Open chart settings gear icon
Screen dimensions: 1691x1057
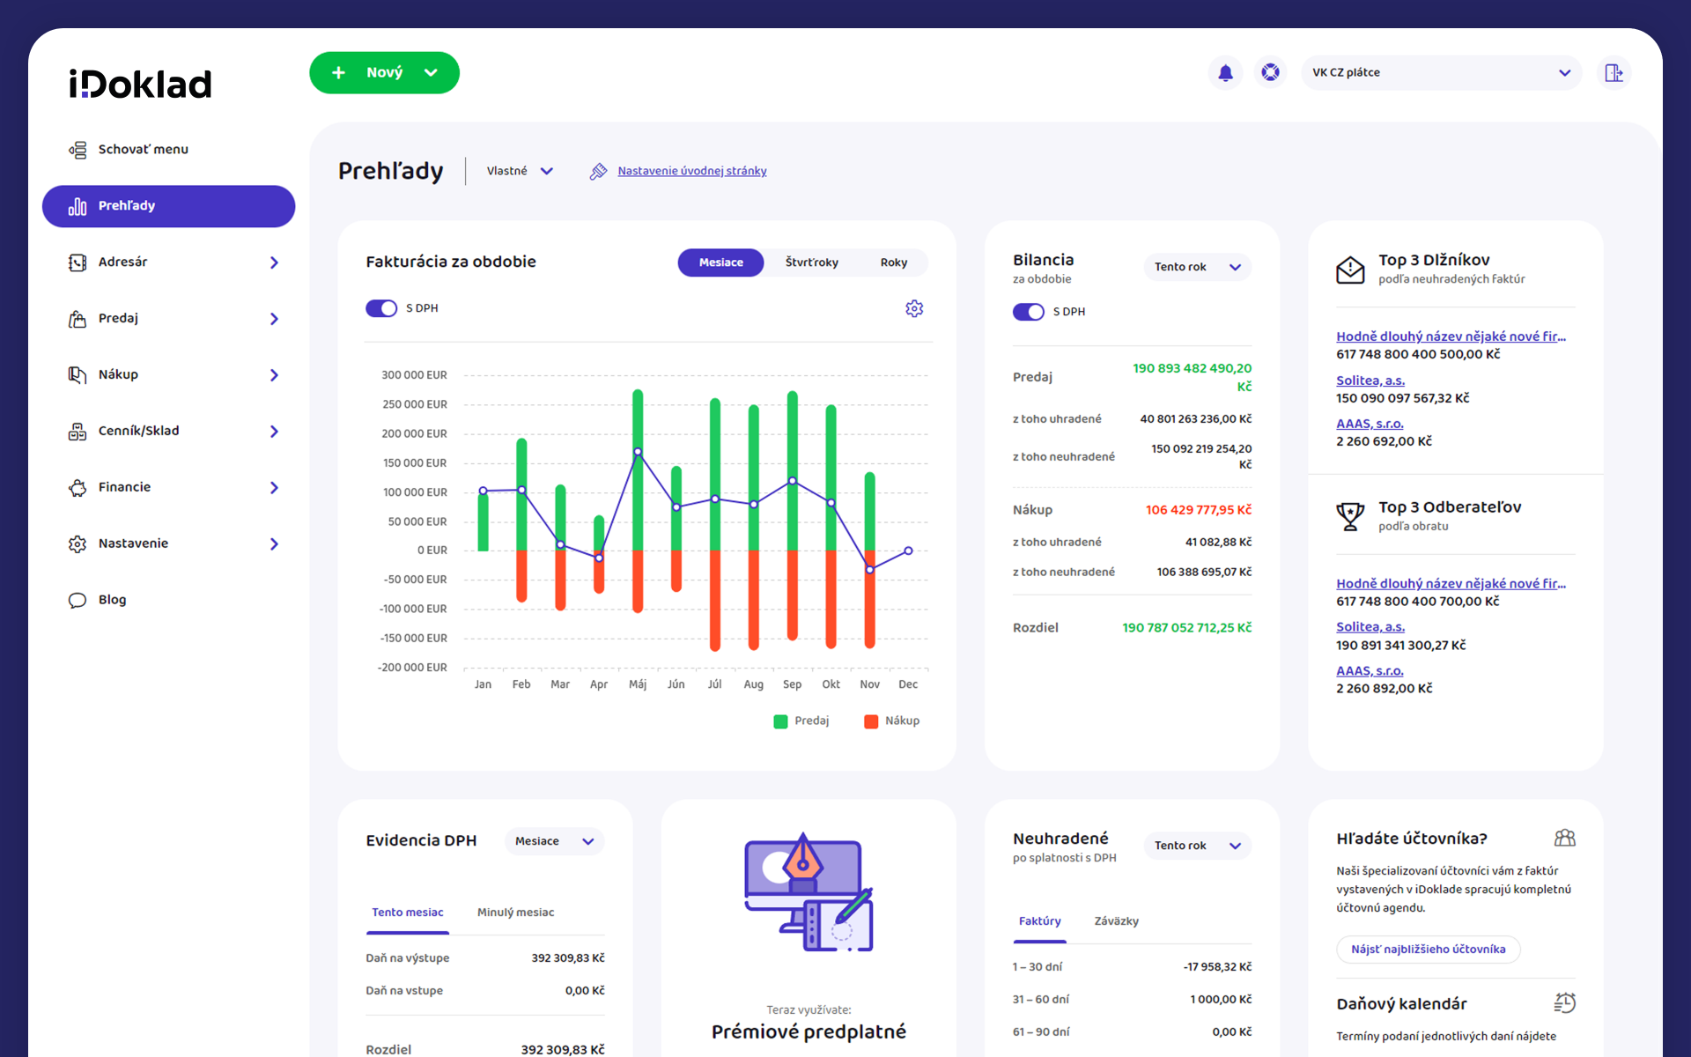pos(914,308)
